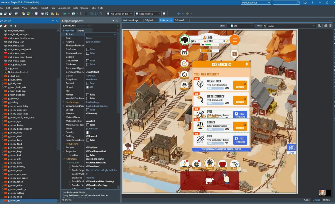
Task: Switch to the fuSplash tab
Action: 149,20
